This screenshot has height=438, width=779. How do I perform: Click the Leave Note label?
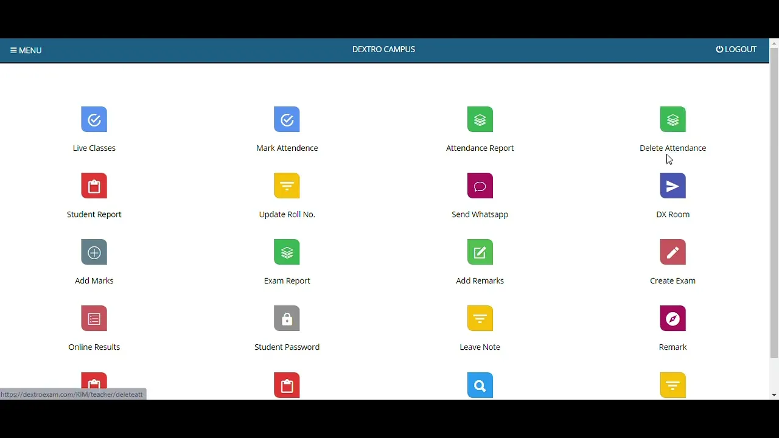coord(480,347)
